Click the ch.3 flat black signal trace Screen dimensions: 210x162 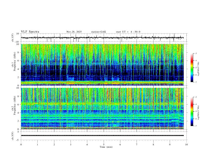[x=102, y=136]
